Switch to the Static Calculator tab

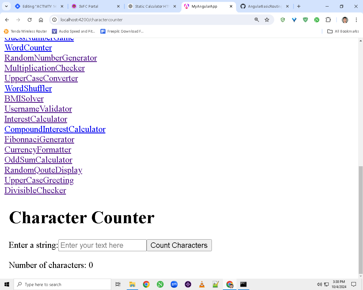point(152,6)
